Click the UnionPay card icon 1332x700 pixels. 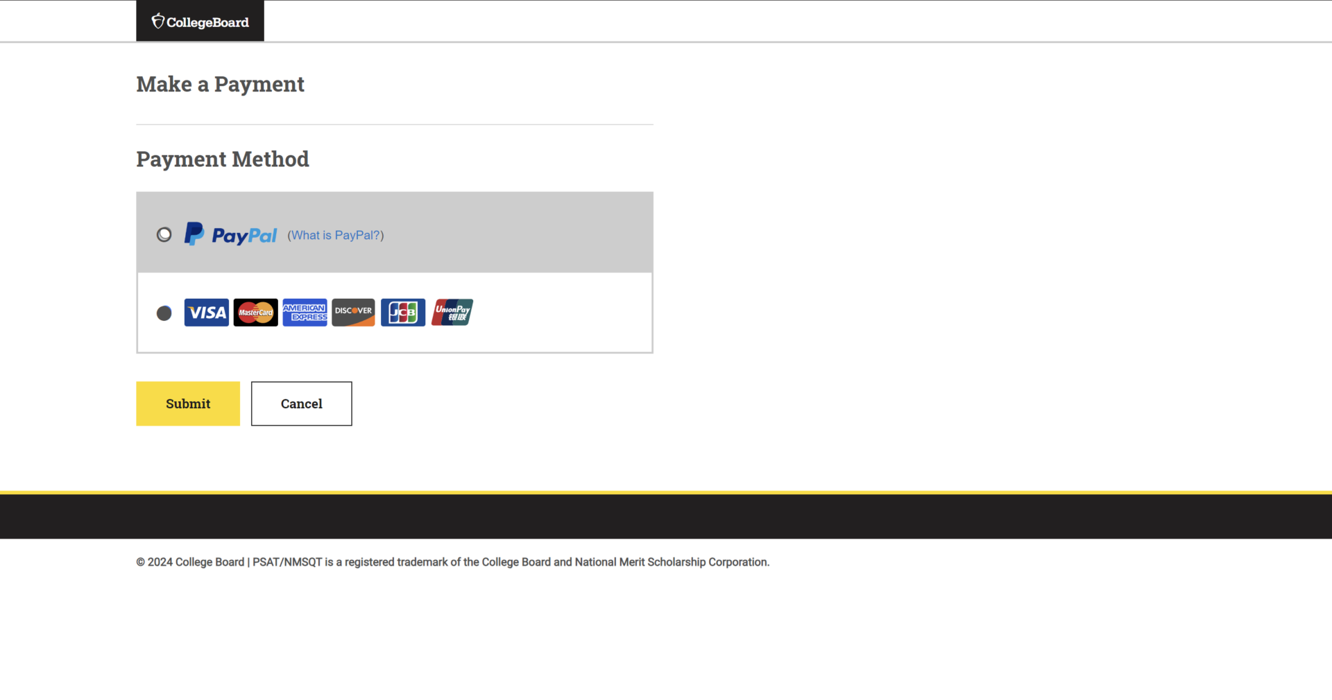452,313
